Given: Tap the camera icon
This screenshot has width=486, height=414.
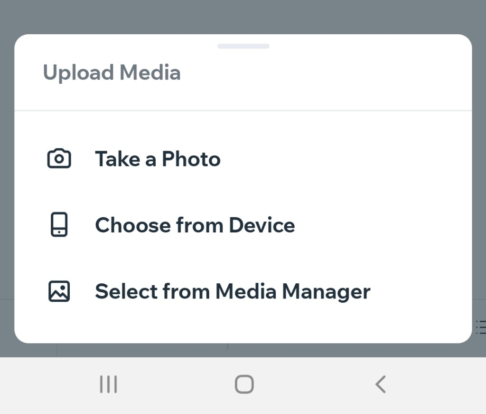Looking at the screenshot, I should tap(59, 159).
